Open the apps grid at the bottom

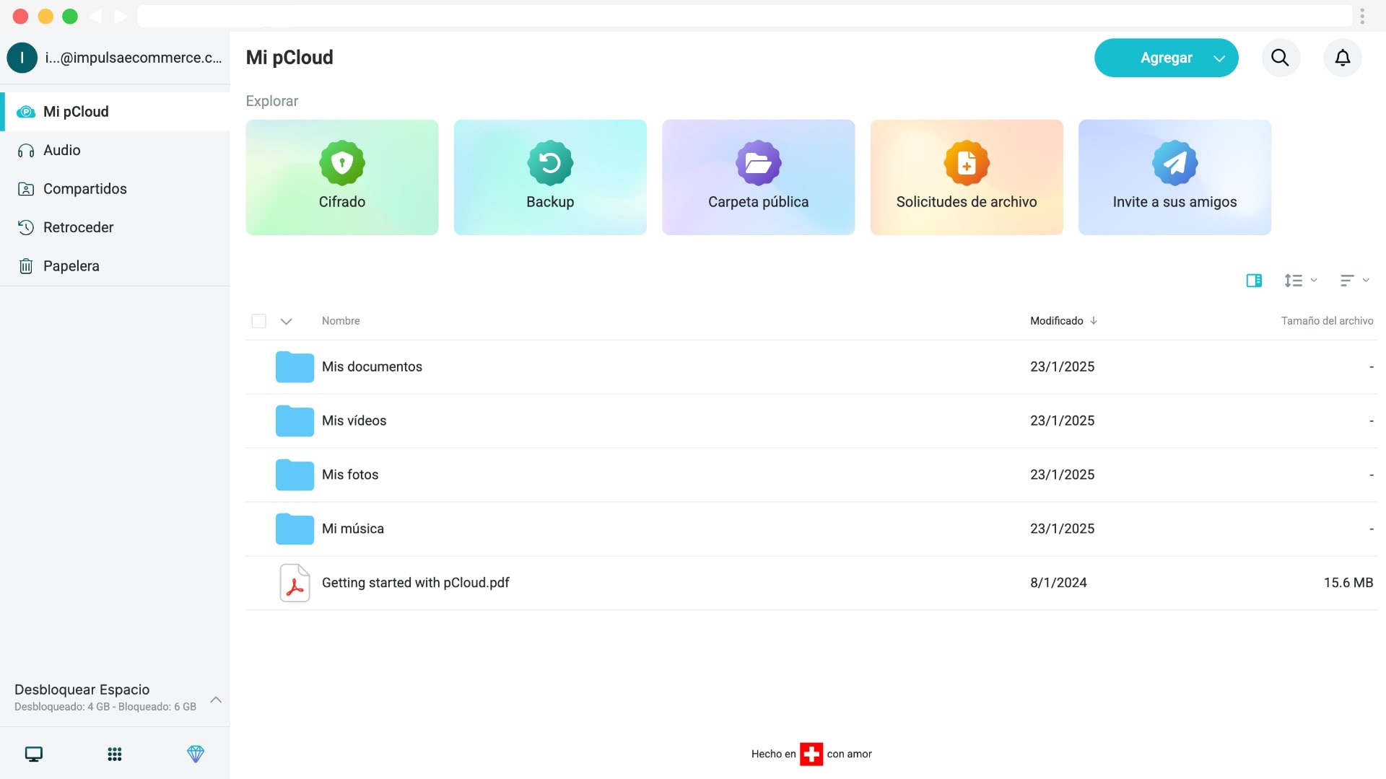pos(114,754)
